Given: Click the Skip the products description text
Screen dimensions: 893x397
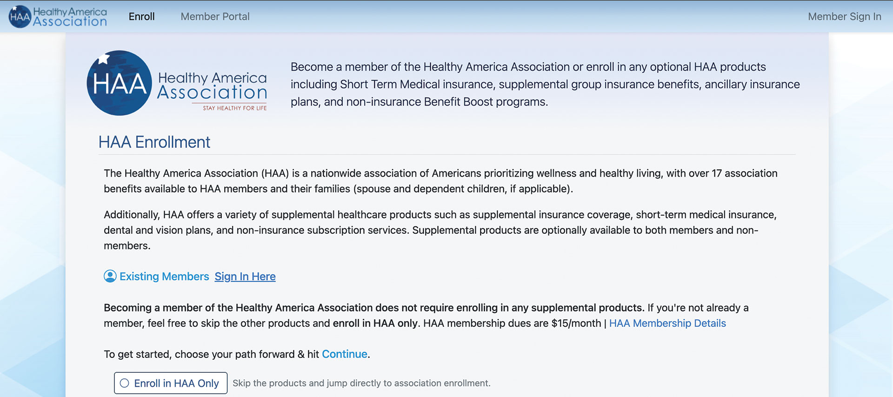Looking at the screenshot, I should 361,383.
